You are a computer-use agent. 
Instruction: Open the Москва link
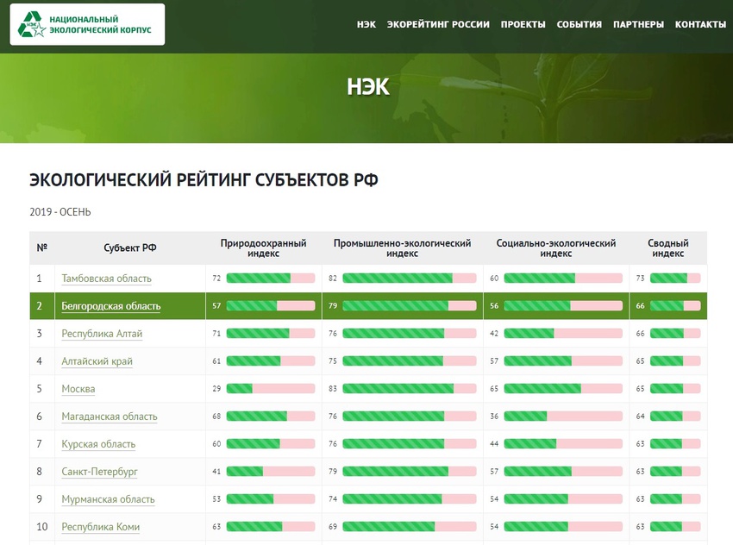(x=78, y=389)
